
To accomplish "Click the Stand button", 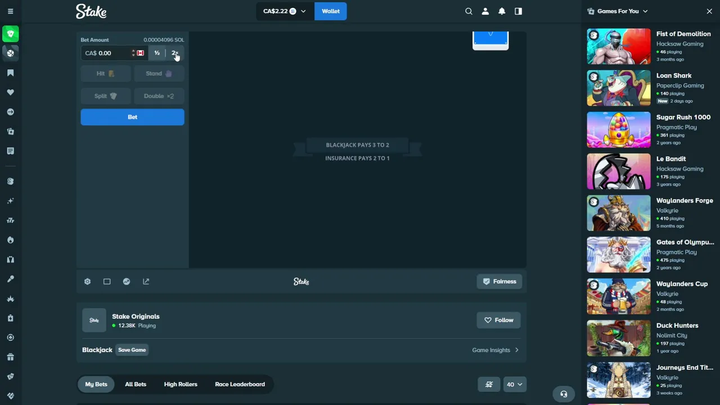I will 159,73.
